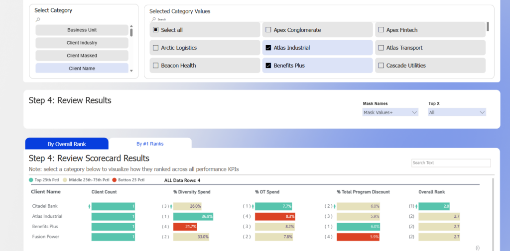Click the scroll-down arrow in the category list
Image resolution: width=510 pixels, height=251 pixels.
(131, 71)
